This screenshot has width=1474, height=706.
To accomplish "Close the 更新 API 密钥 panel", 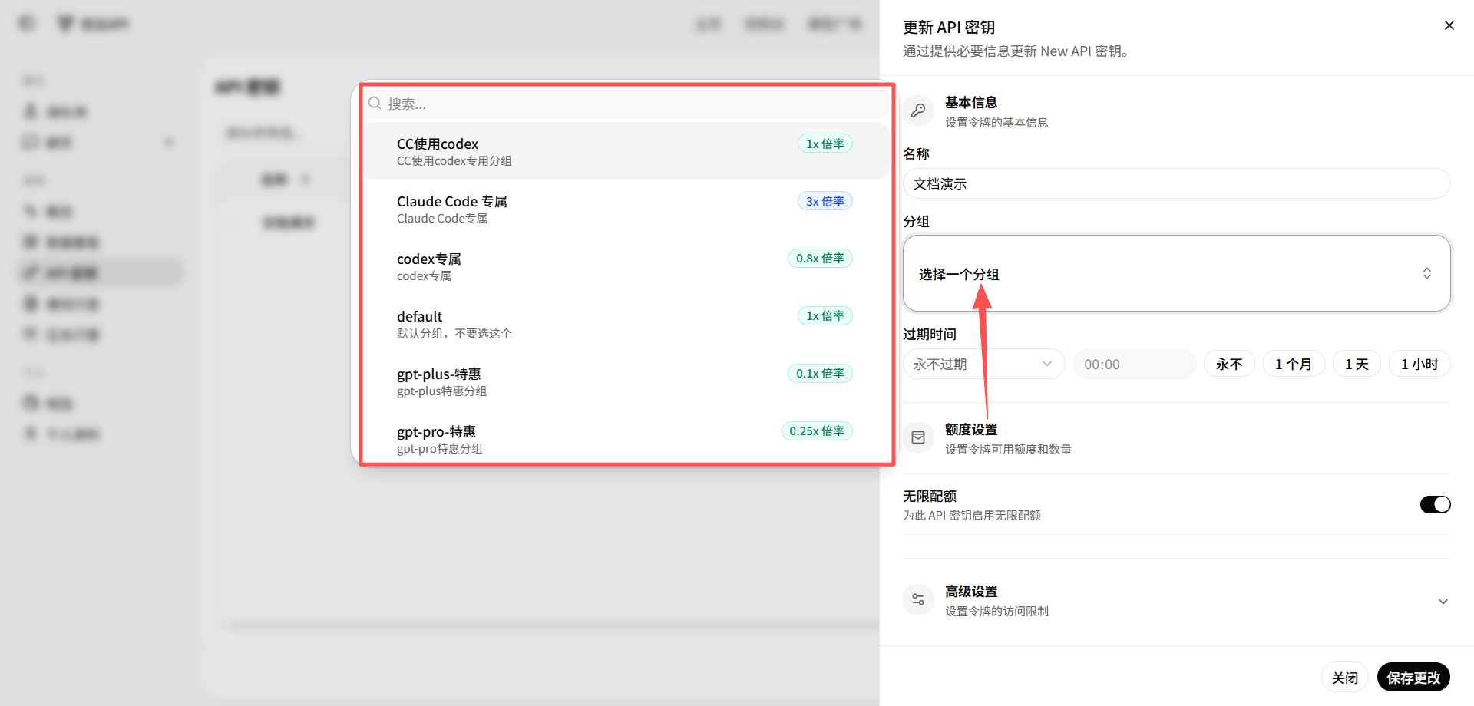I will [x=1449, y=25].
